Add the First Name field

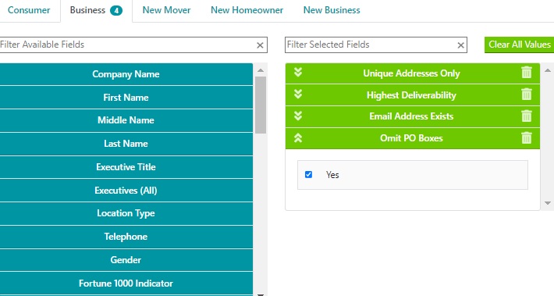(126, 98)
